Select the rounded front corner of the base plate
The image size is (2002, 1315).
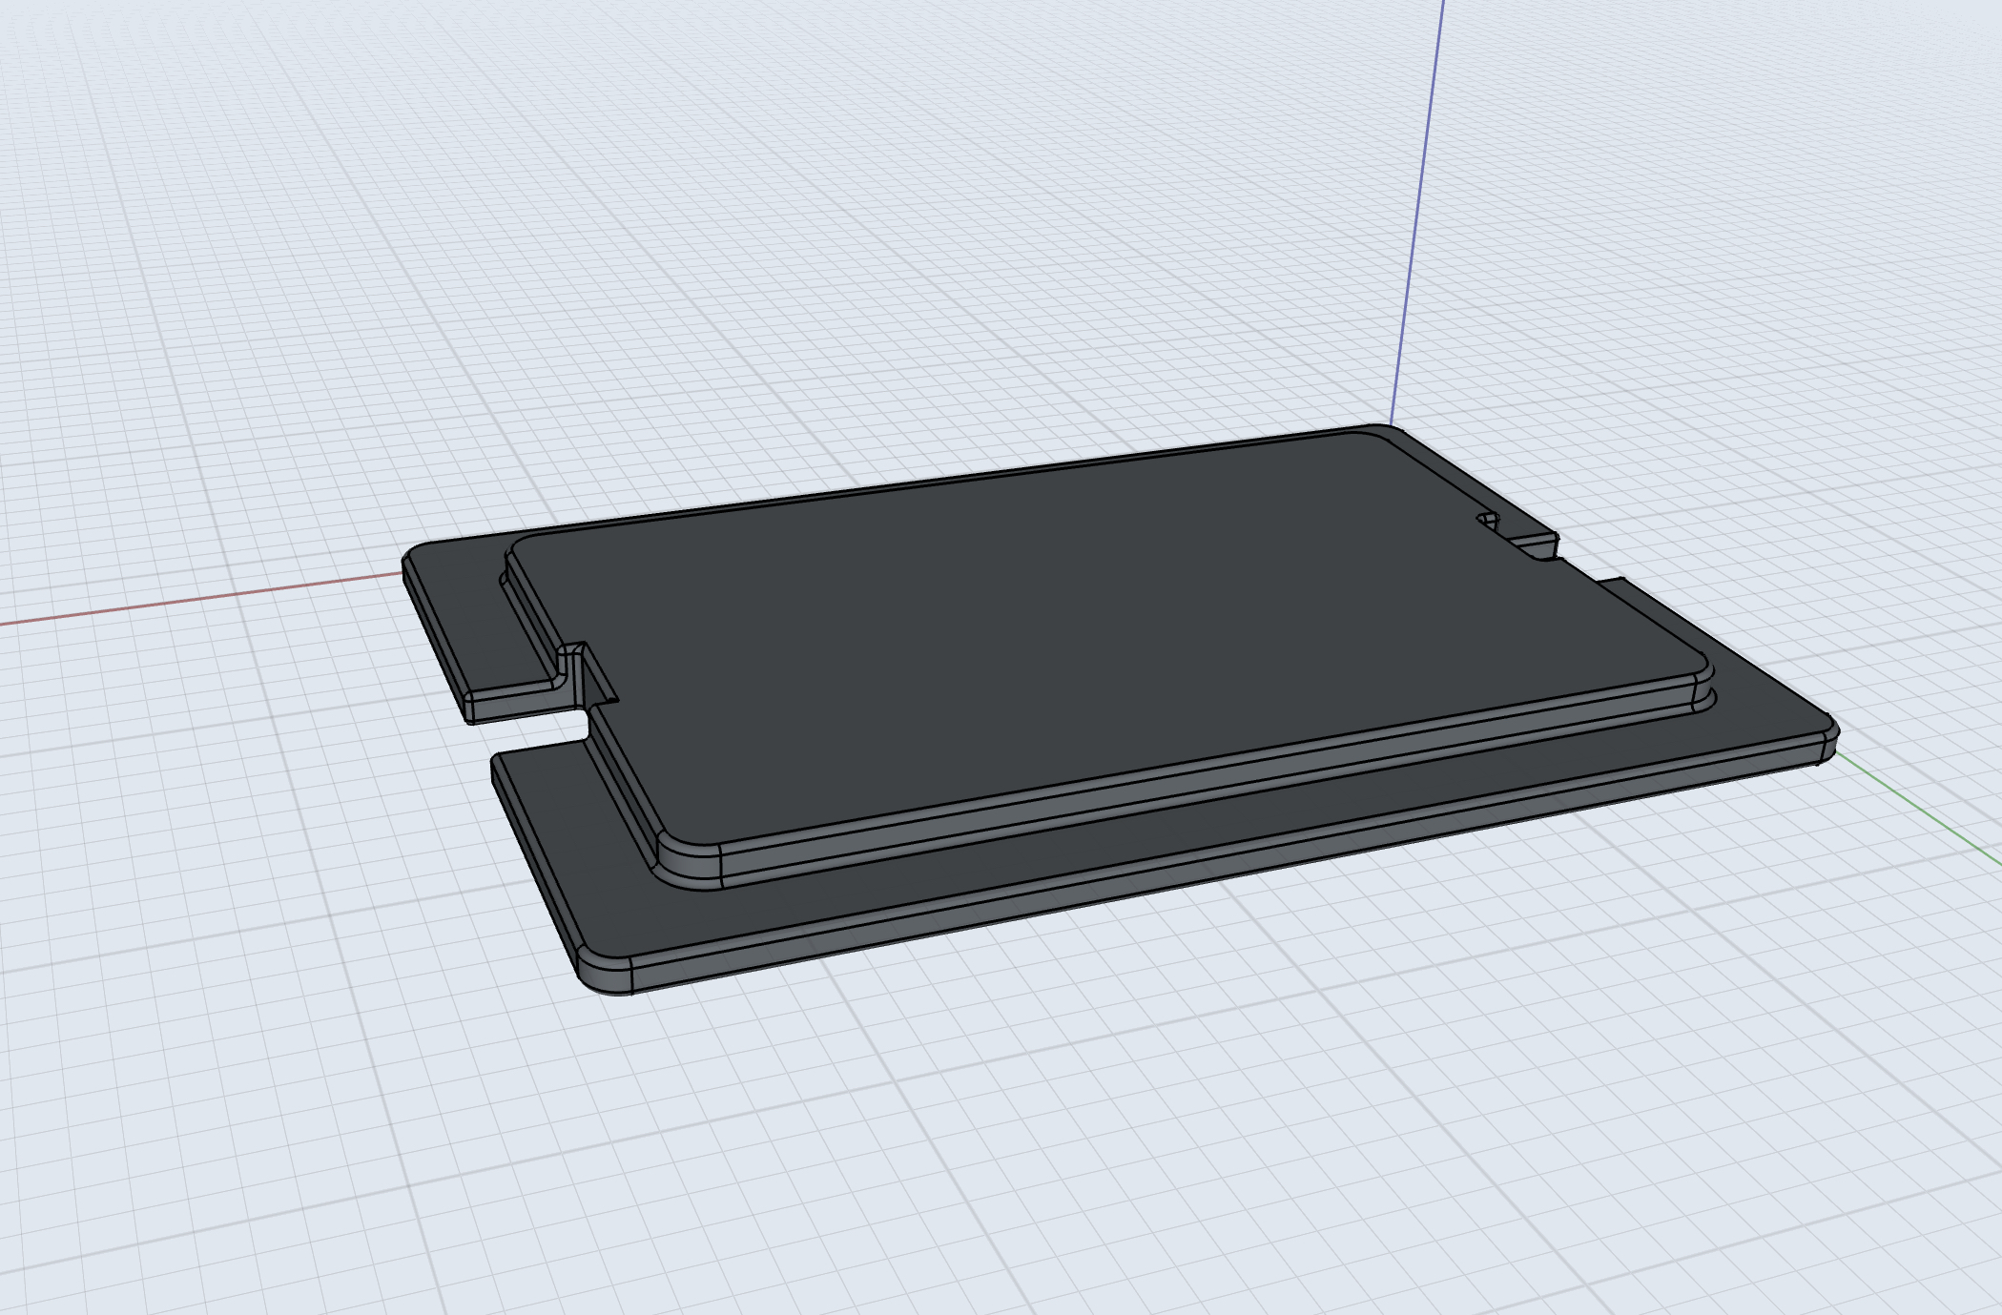[604, 973]
